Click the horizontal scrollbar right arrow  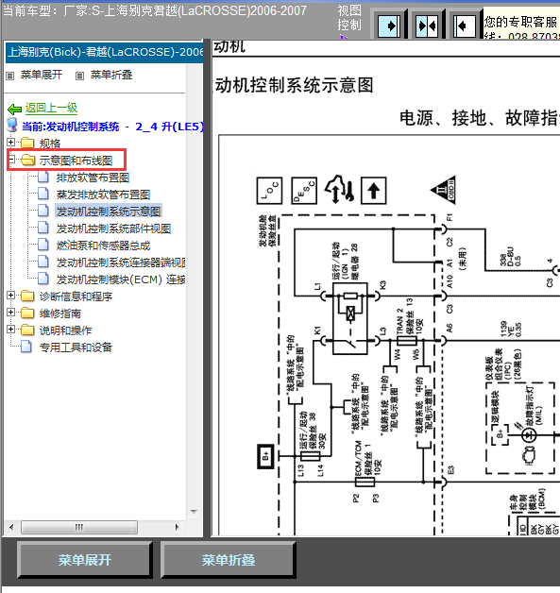tap(177, 527)
